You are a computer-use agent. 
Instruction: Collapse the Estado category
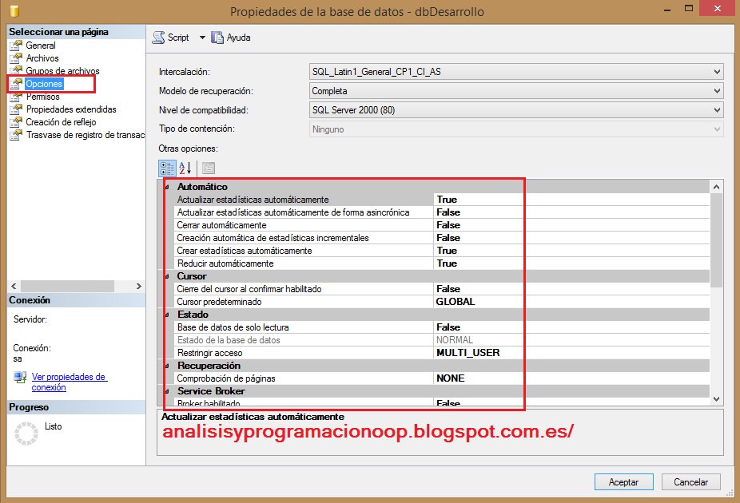[166, 315]
